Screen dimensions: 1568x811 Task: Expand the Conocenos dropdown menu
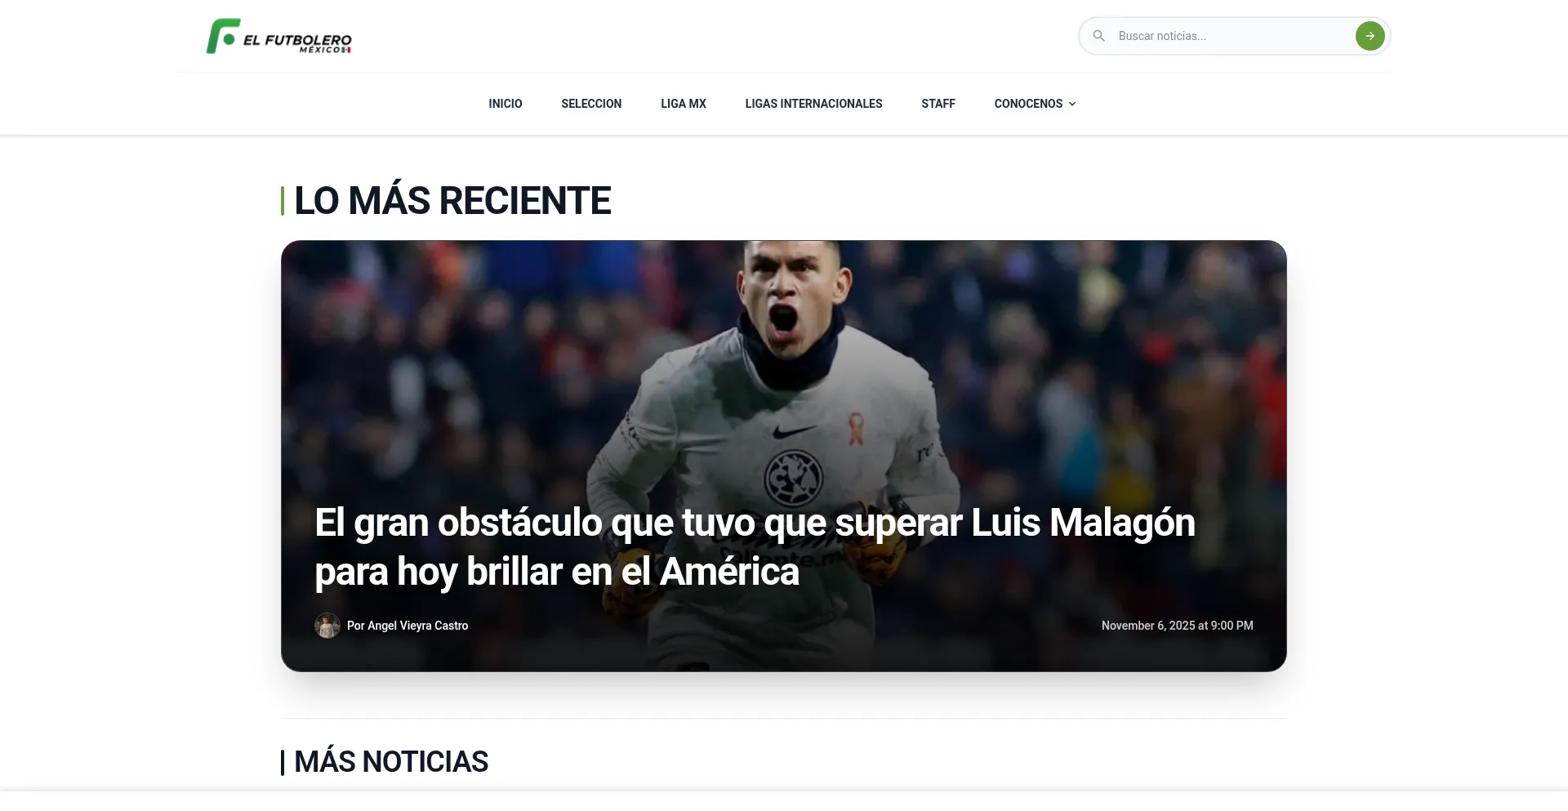1035,104
